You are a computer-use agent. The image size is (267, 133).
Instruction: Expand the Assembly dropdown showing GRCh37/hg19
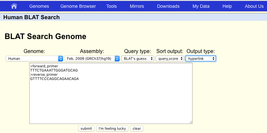point(92,59)
